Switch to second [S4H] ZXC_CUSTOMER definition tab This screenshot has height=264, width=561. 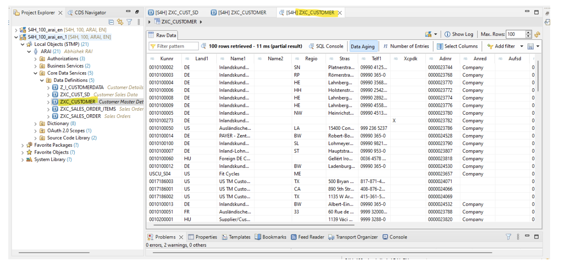click(238, 13)
